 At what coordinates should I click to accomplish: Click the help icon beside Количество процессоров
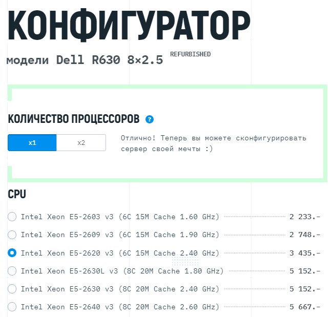[150, 119]
